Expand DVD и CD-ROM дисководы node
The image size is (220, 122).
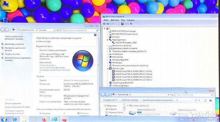tap(108, 31)
